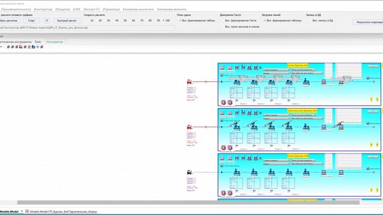Click the second blue M method icon in the top frame
Screen dimensions: 383x215
pyautogui.click(x=243, y=67)
